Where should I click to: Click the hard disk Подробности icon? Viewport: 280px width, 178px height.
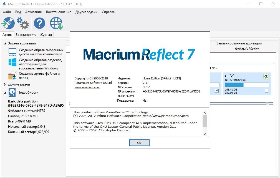pyautogui.click(x=12, y=92)
